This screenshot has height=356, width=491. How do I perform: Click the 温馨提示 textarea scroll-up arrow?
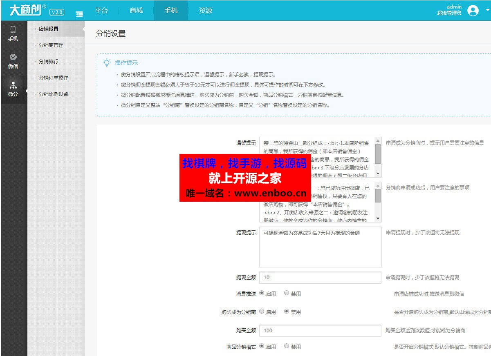pyautogui.click(x=378, y=140)
